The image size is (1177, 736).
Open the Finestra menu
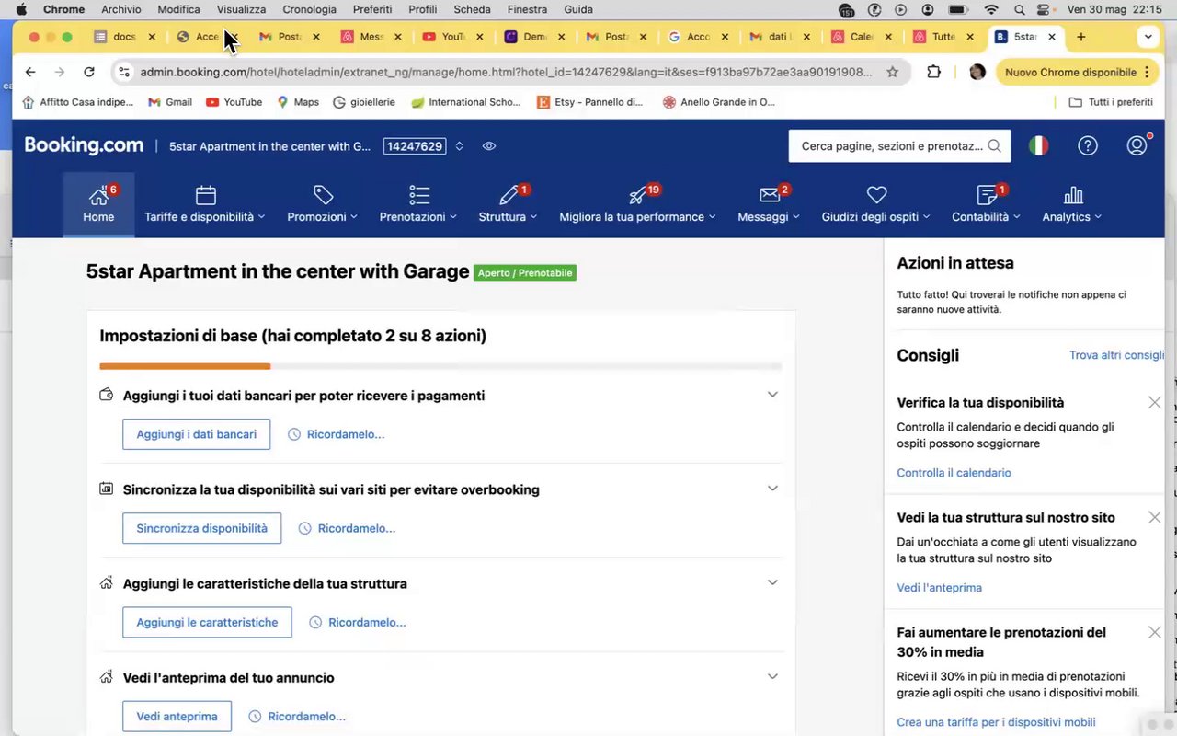click(x=528, y=9)
